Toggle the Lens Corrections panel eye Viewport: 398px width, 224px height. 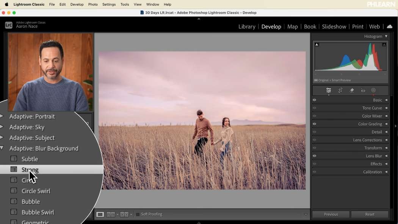(315, 140)
